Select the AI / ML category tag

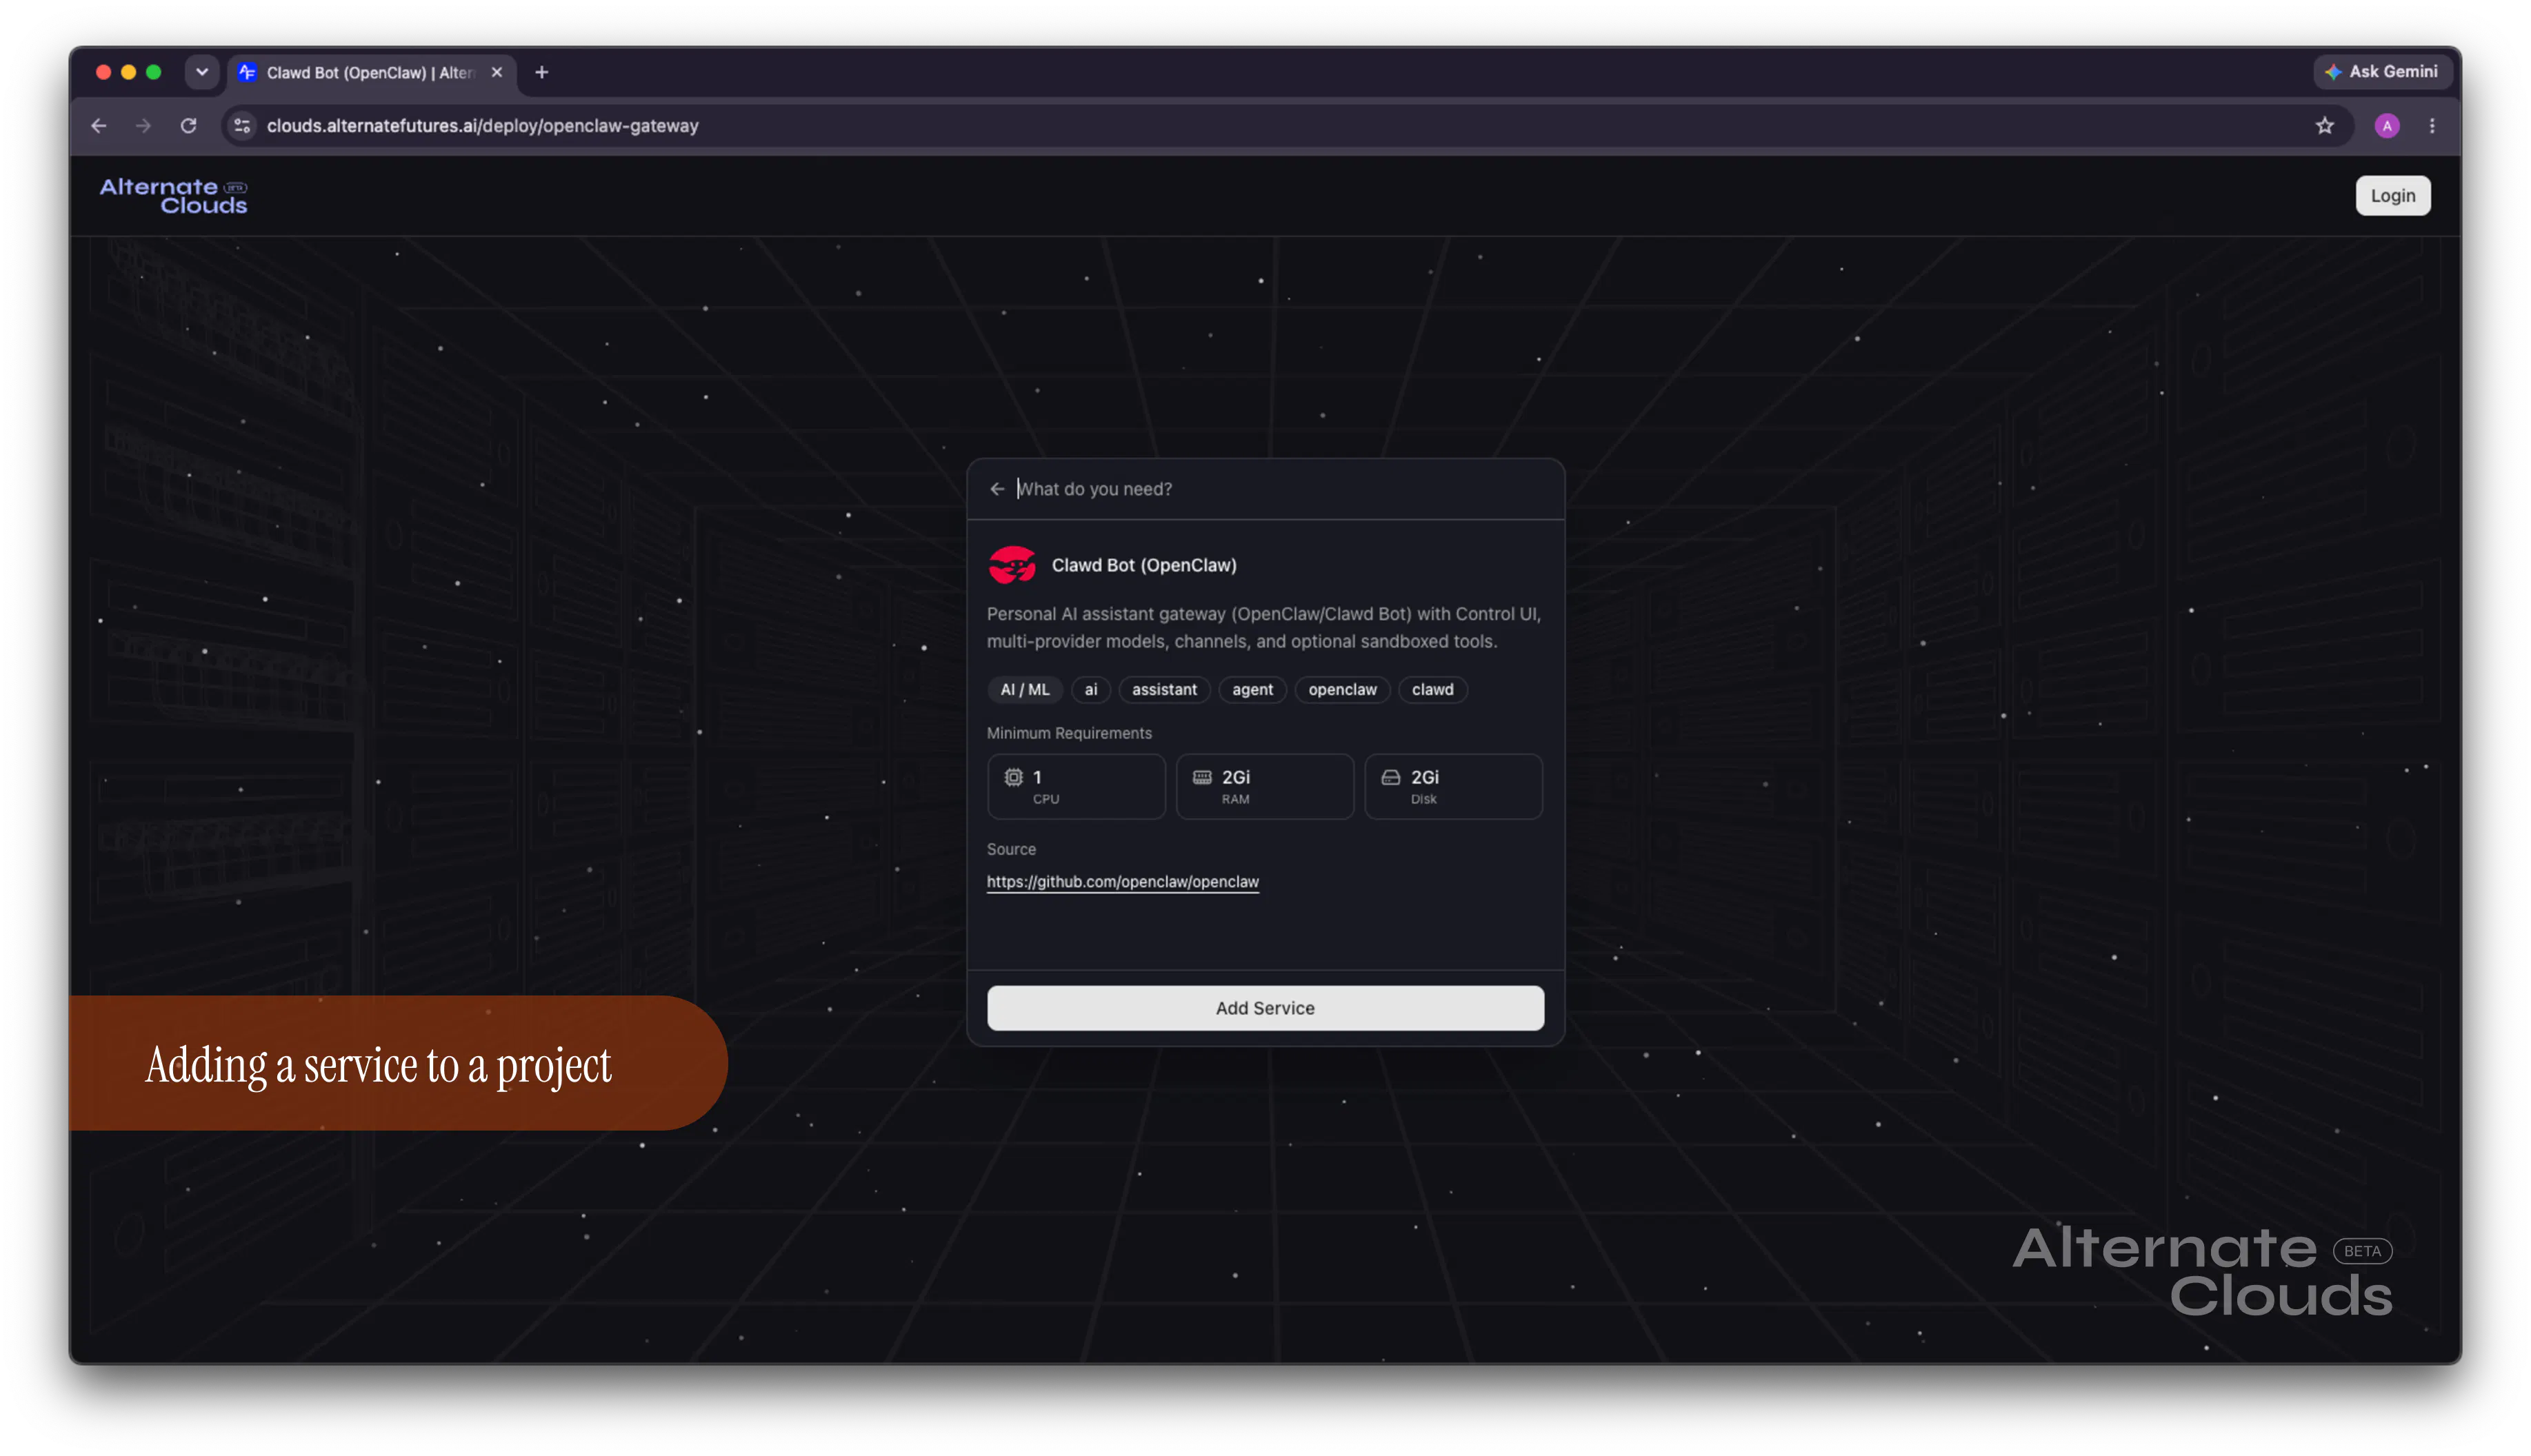click(1024, 690)
